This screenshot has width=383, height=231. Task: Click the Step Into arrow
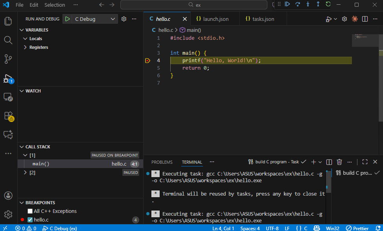pyautogui.click(x=308, y=4)
